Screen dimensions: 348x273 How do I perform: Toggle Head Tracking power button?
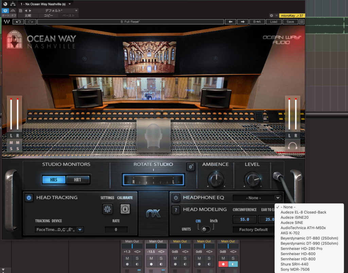29,198
